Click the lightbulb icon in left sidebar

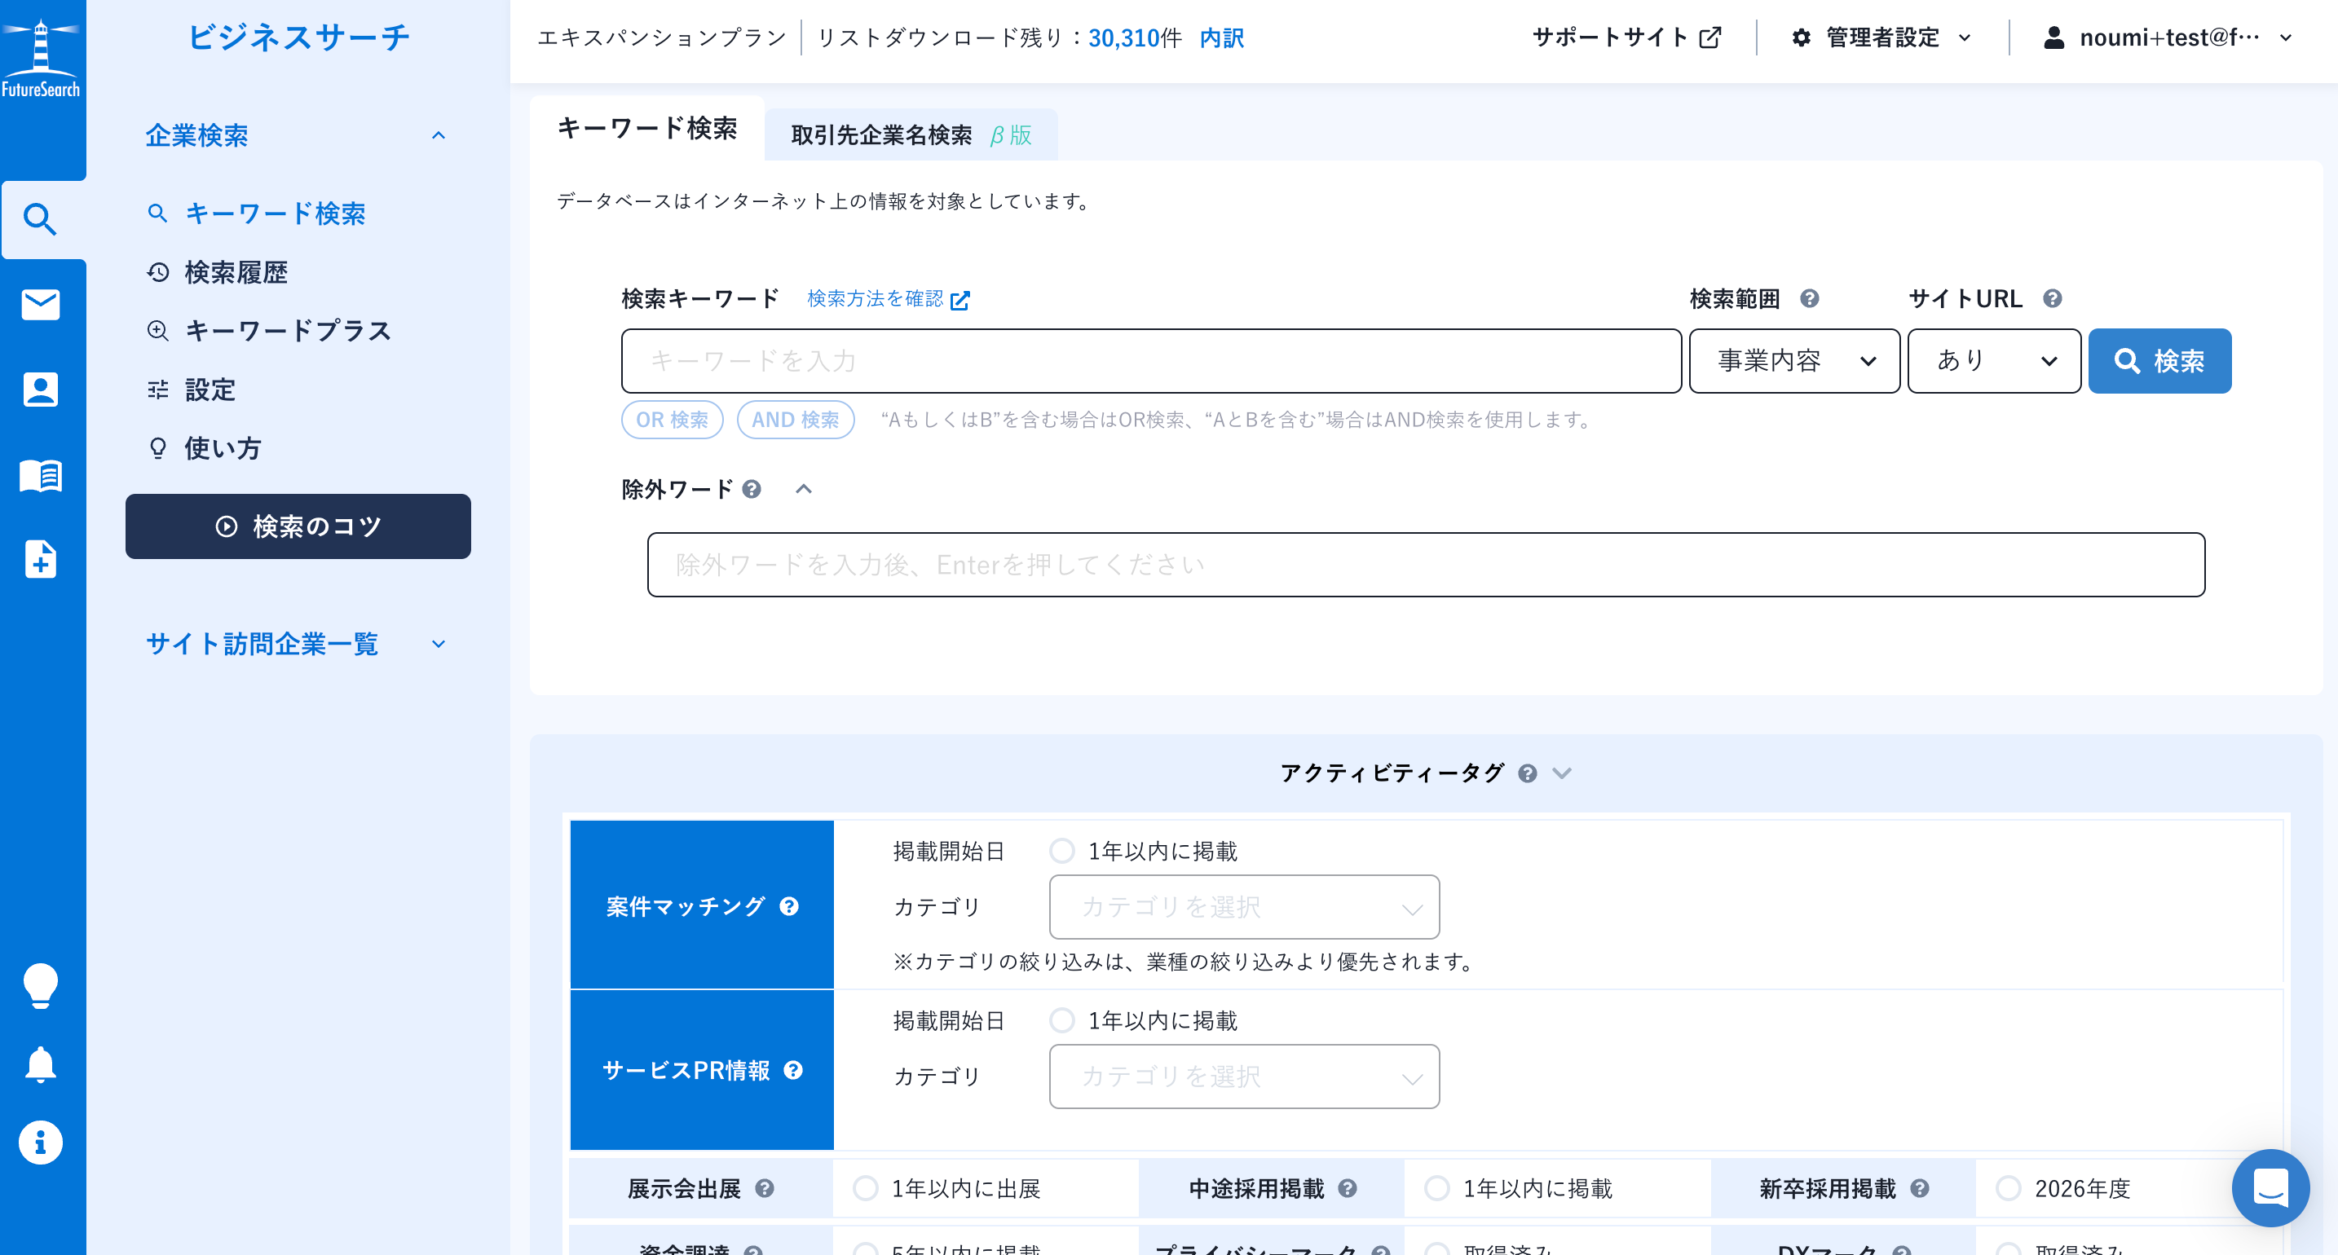pos(41,985)
